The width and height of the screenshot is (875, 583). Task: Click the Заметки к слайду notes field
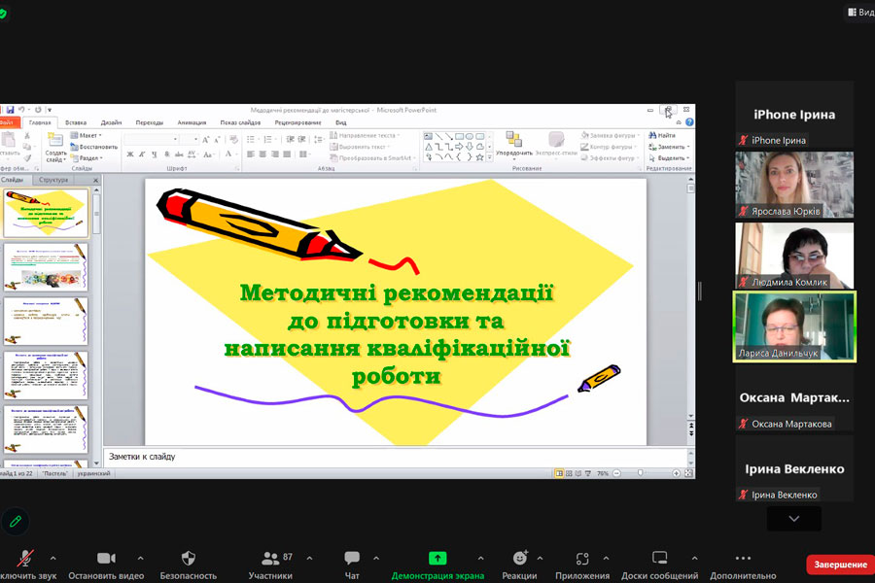tap(398, 457)
